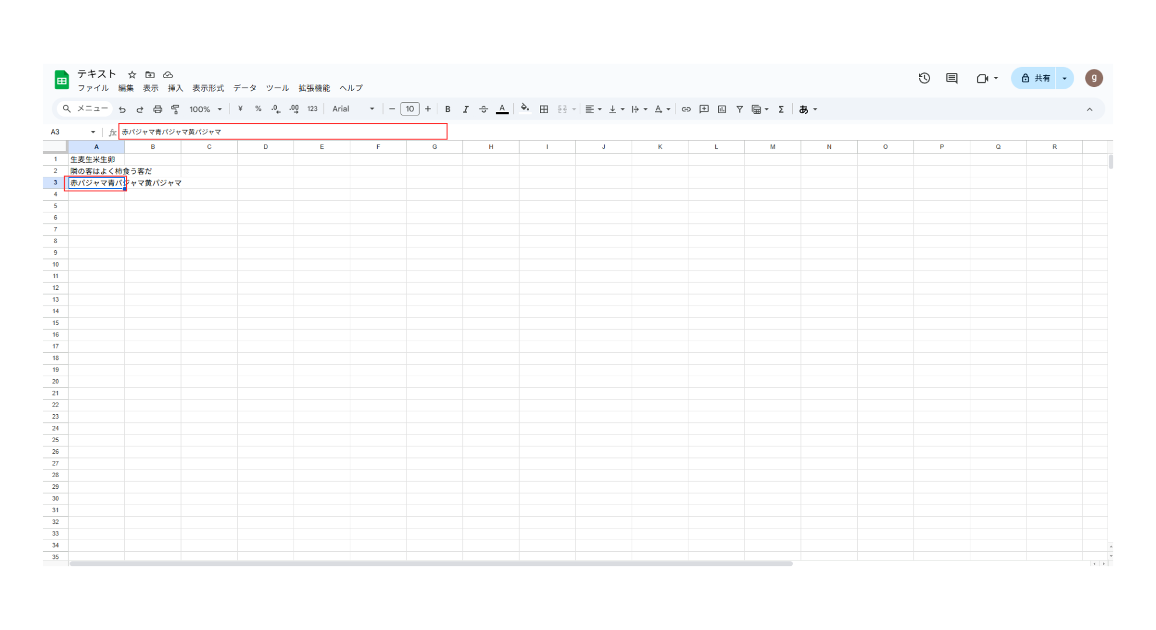Click the font size field
This screenshot has width=1156, height=630.
[410, 109]
